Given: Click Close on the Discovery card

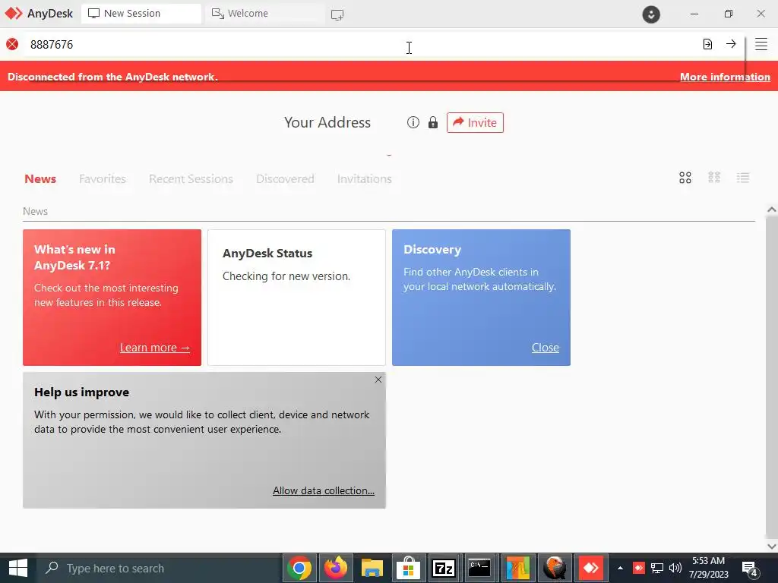Looking at the screenshot, I should pos(546,348).
